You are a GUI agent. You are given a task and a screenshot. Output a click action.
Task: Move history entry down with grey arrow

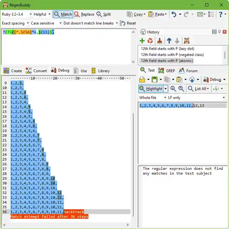click(x=177, y=41)
